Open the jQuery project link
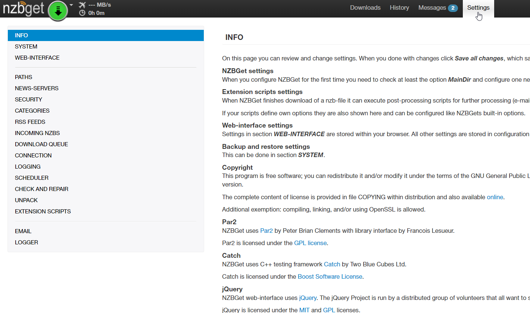530x313 pixels. (308, 298)
